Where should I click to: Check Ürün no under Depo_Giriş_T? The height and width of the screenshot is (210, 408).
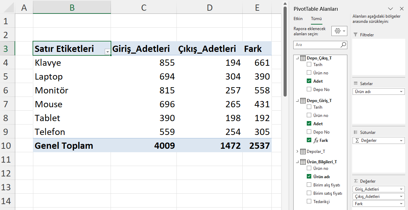pos(309,115)
